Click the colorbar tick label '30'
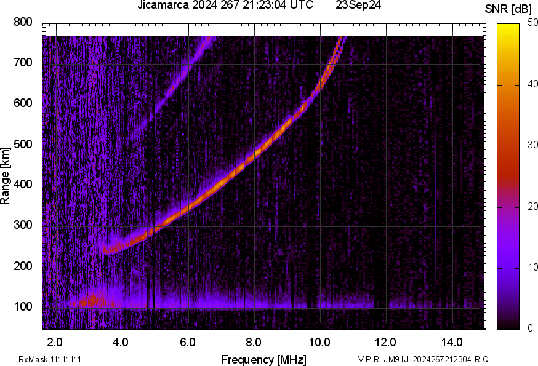This screenshot has height=366, width=538. (x=532, y=145)
